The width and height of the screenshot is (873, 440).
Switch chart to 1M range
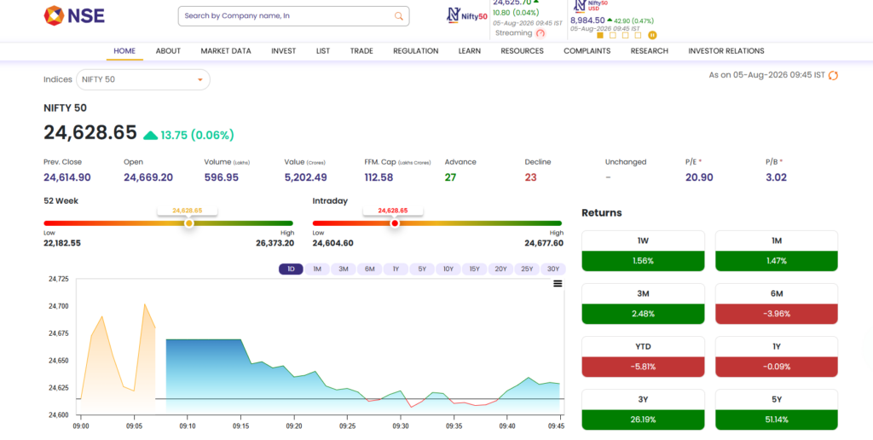(317, 269)
